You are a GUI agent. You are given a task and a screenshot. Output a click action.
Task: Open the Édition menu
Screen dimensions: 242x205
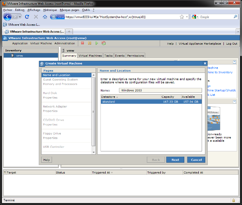point(20,10)
